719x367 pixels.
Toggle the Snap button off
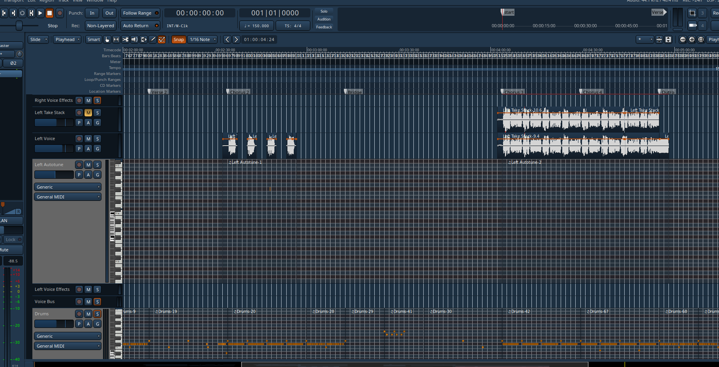click(x=178, y=39)
